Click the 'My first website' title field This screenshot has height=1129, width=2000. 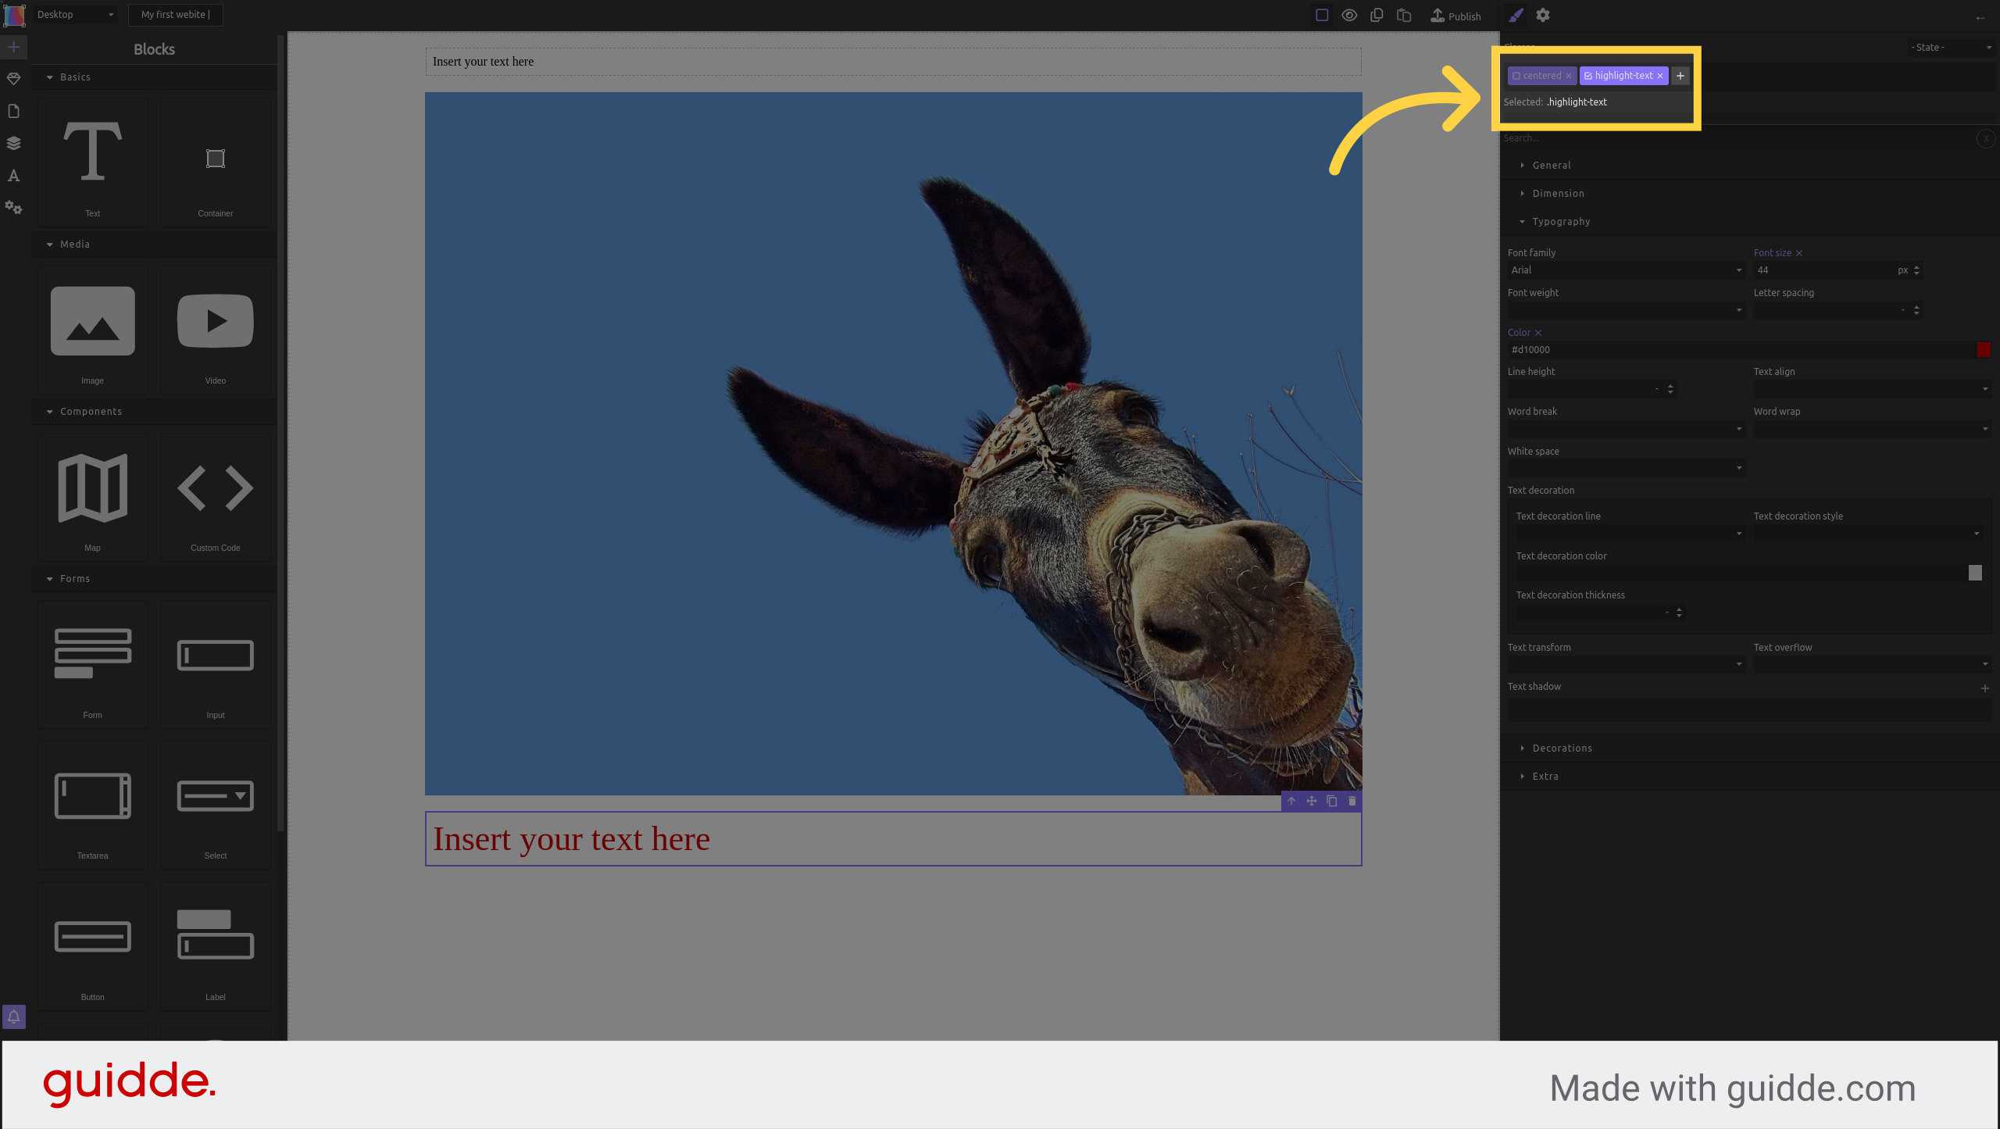(175, 14)
